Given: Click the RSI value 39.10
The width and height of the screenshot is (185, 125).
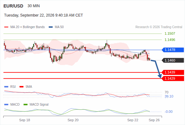Looking at the screenshot, I should pyautogui.click(x=169, y=97).
